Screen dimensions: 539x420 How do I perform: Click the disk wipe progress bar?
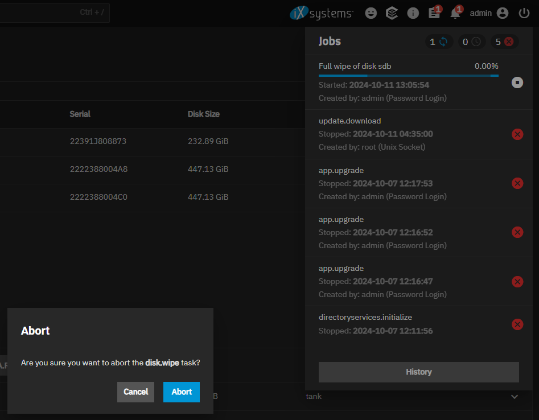pos(408,75)
